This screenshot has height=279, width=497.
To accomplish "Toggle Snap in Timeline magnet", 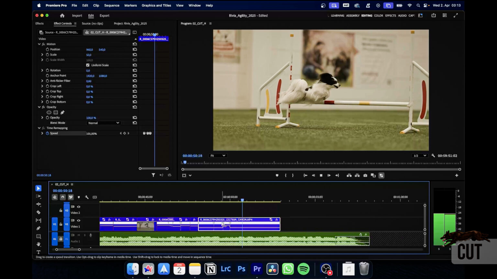I will pyautogui.click(x=63, y=197).
